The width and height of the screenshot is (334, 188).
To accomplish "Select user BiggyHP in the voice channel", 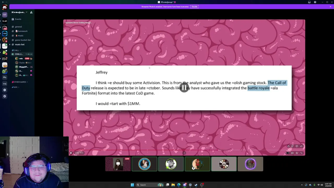I will point(23,67).
